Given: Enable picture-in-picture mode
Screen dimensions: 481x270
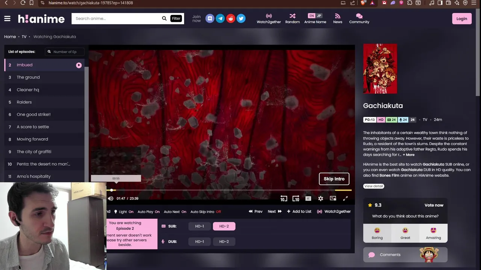Looking at the screenshot, I should click(x=333, y=198).
